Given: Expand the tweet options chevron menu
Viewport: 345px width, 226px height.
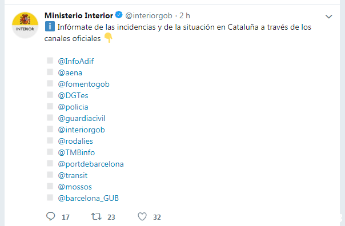Looking at the screenshot, I should coord(328,17).
